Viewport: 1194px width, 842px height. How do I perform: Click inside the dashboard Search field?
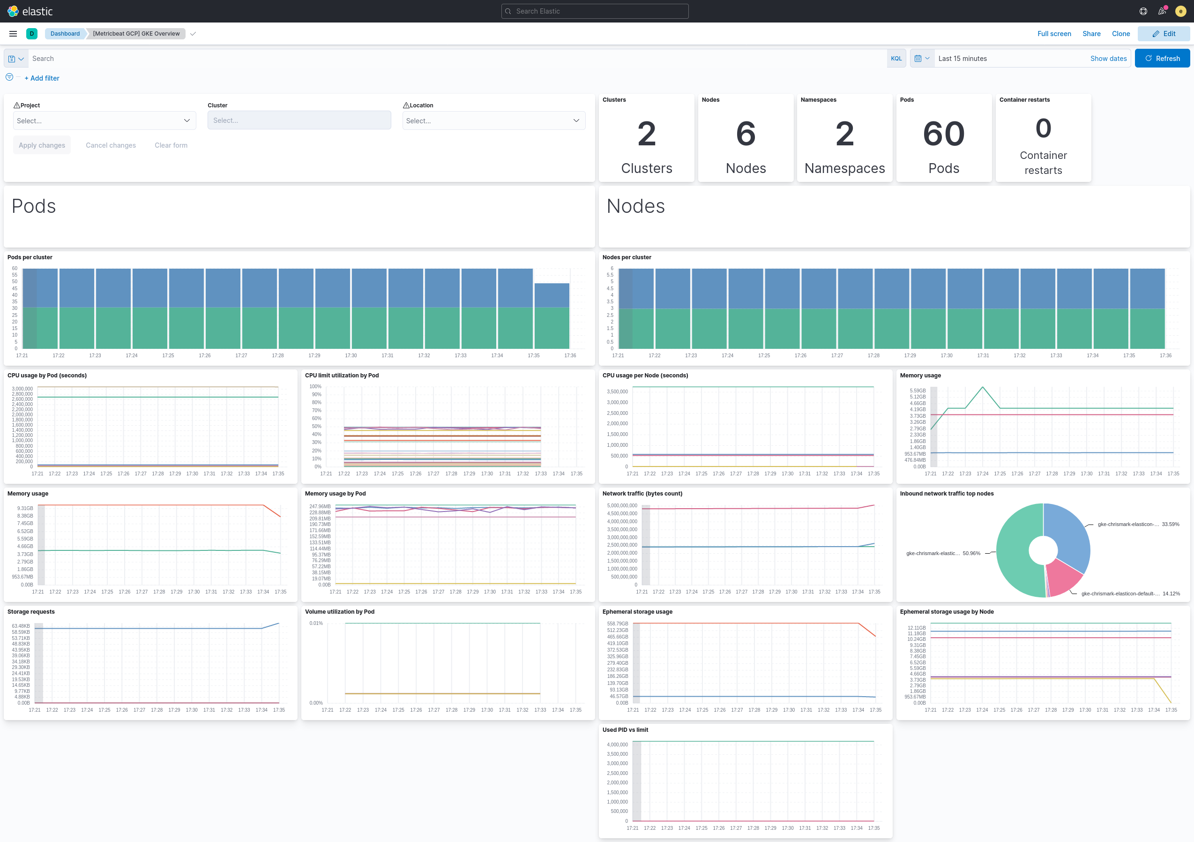[208, 58]
